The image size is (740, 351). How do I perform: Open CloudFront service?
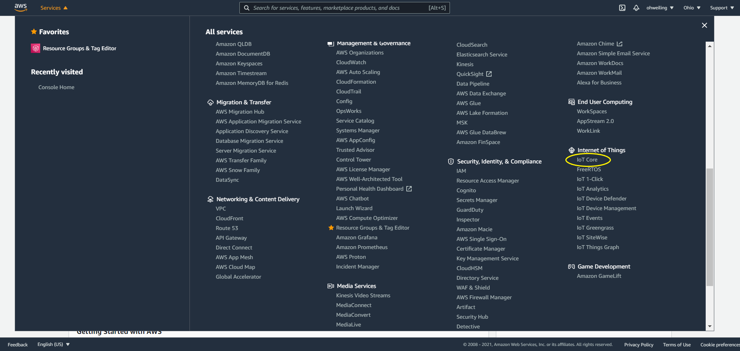click(230, 218)
